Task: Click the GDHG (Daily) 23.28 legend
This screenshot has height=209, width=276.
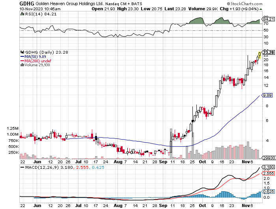Action: (x=47, y=52)
